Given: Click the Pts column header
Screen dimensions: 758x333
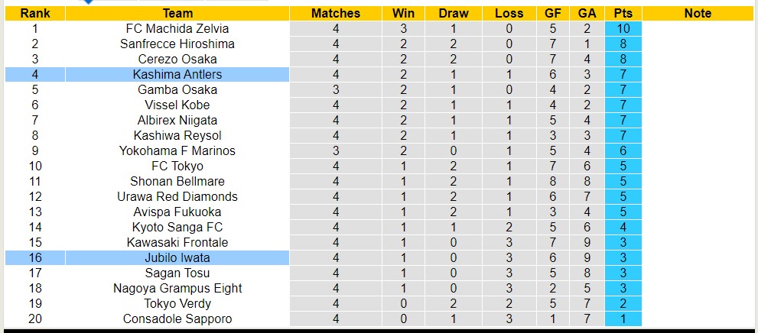Looking at the screenshot, I should coord(623,13).
